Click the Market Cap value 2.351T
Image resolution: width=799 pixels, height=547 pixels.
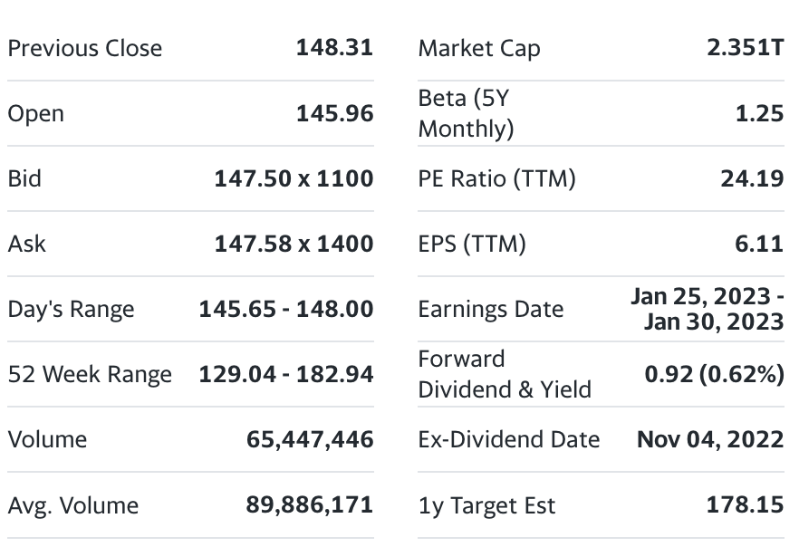click(746, 47)
